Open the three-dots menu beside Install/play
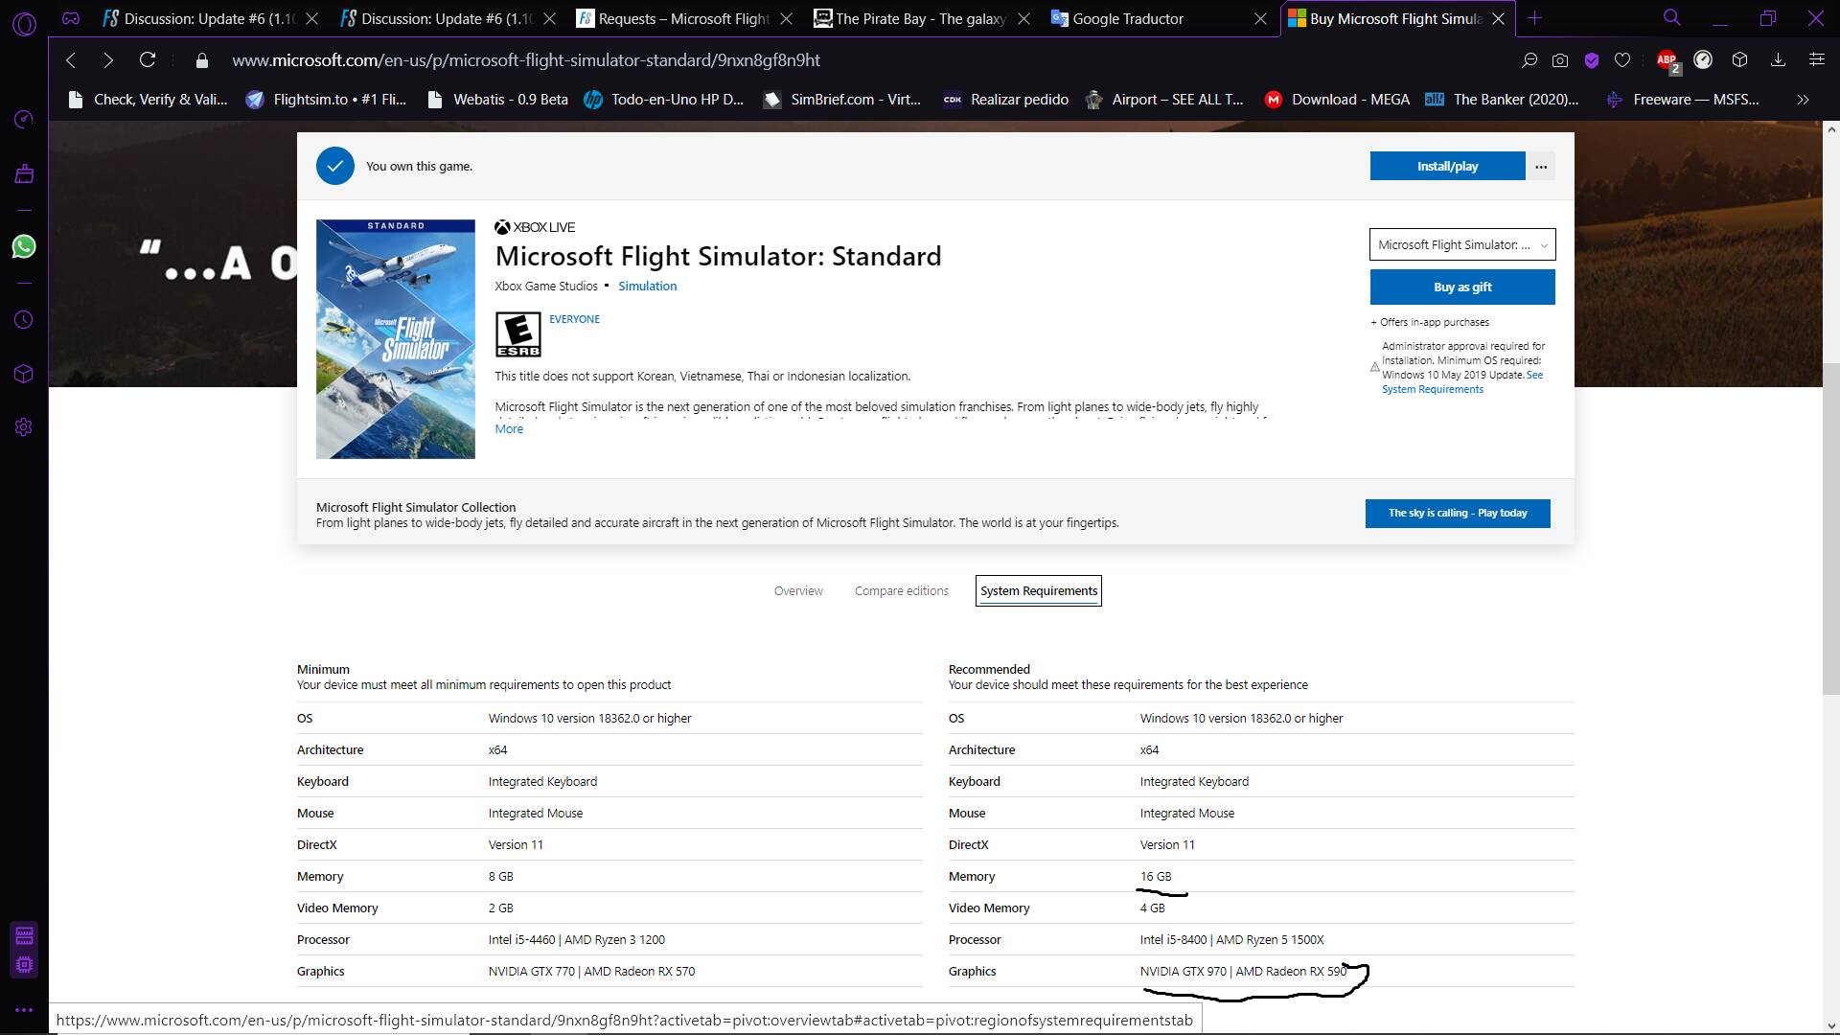Screen dimensions: 1840x1035 [x=1541, y=167]
